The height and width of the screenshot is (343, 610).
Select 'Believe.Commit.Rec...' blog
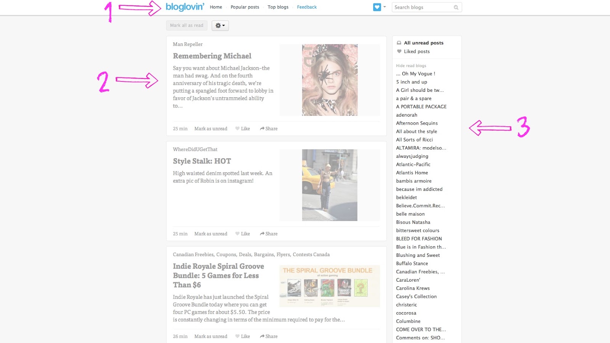coord(421,206)
